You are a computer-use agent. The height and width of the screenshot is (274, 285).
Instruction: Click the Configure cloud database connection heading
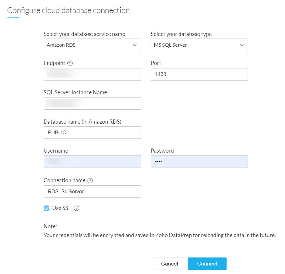(x=68, y=10)
